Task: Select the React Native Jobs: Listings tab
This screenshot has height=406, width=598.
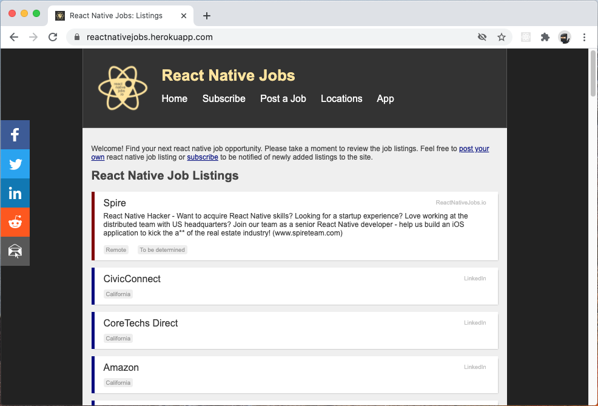Action: (121, 16)
